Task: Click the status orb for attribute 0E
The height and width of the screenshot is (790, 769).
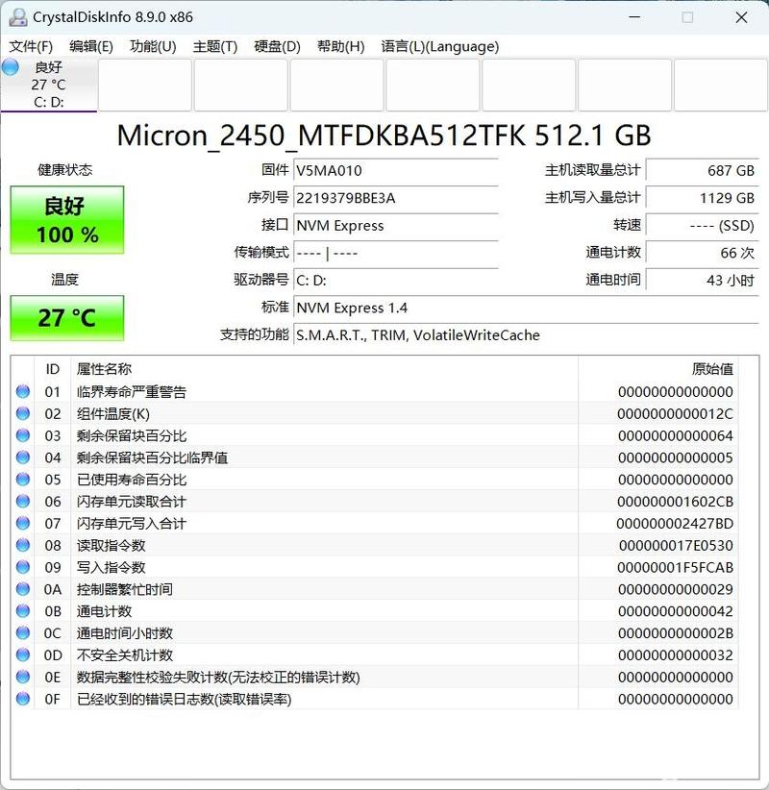Action: (x=23, y=677)
